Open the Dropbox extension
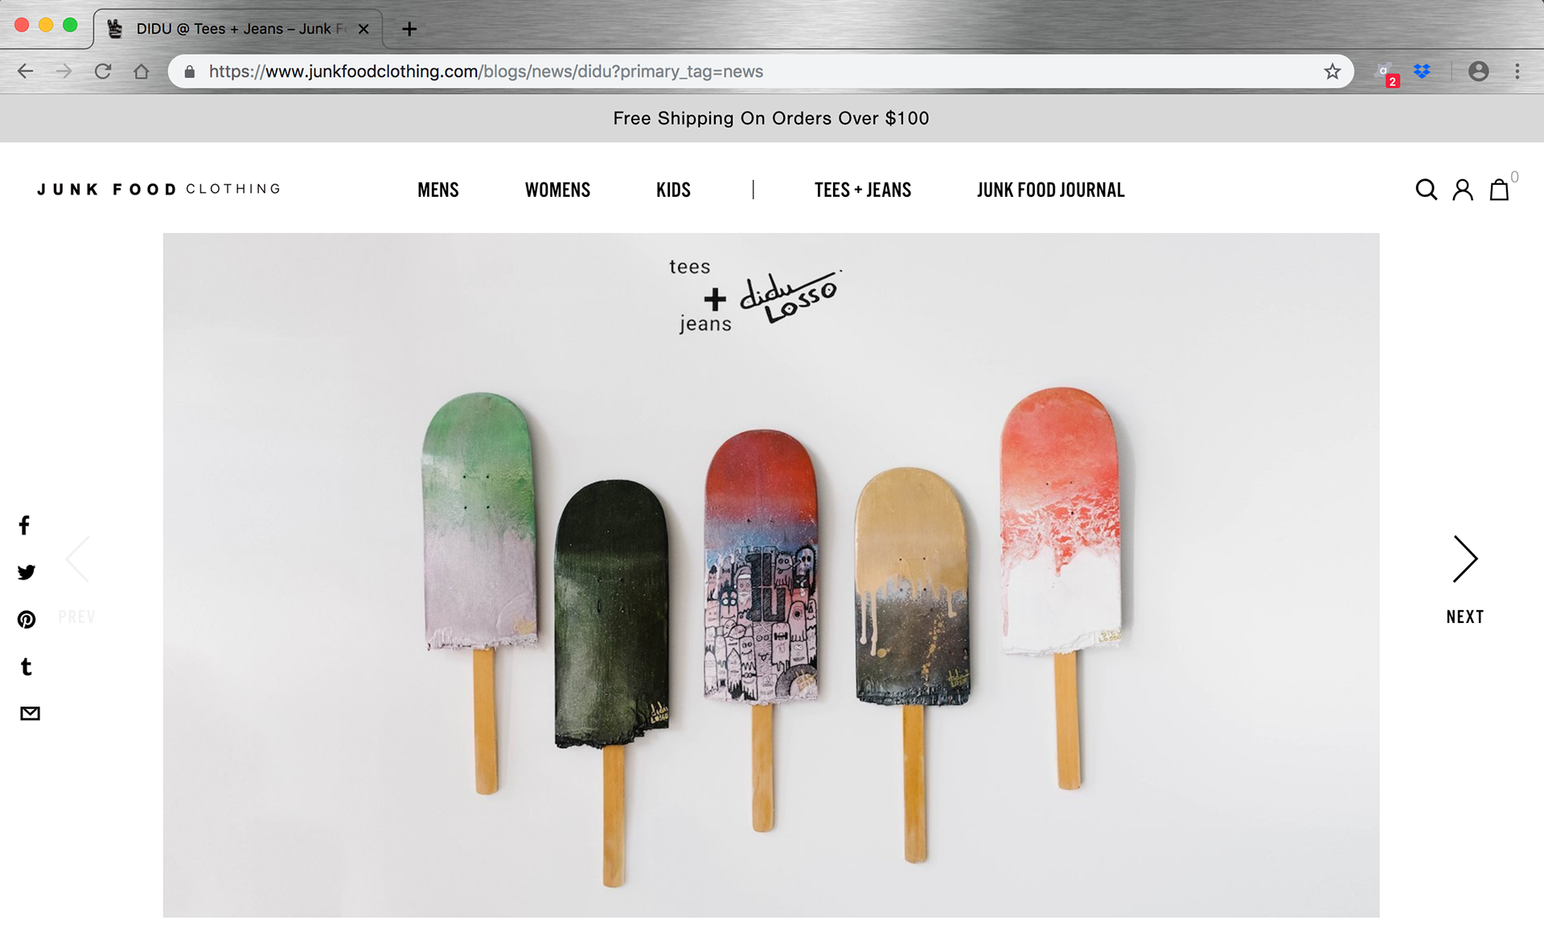Screen dimensions: 1544x926 1422,72
